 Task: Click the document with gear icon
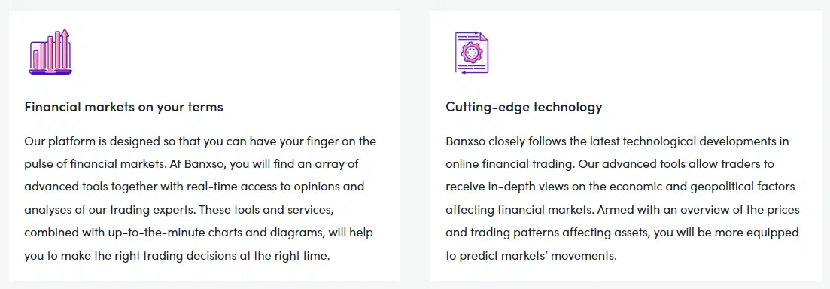coord(472,53)
